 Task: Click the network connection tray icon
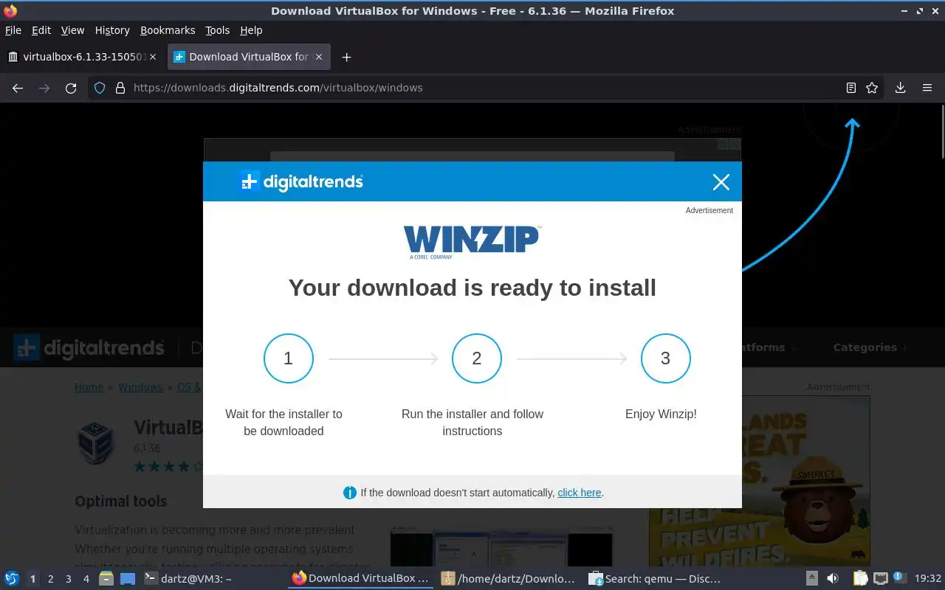880,579
